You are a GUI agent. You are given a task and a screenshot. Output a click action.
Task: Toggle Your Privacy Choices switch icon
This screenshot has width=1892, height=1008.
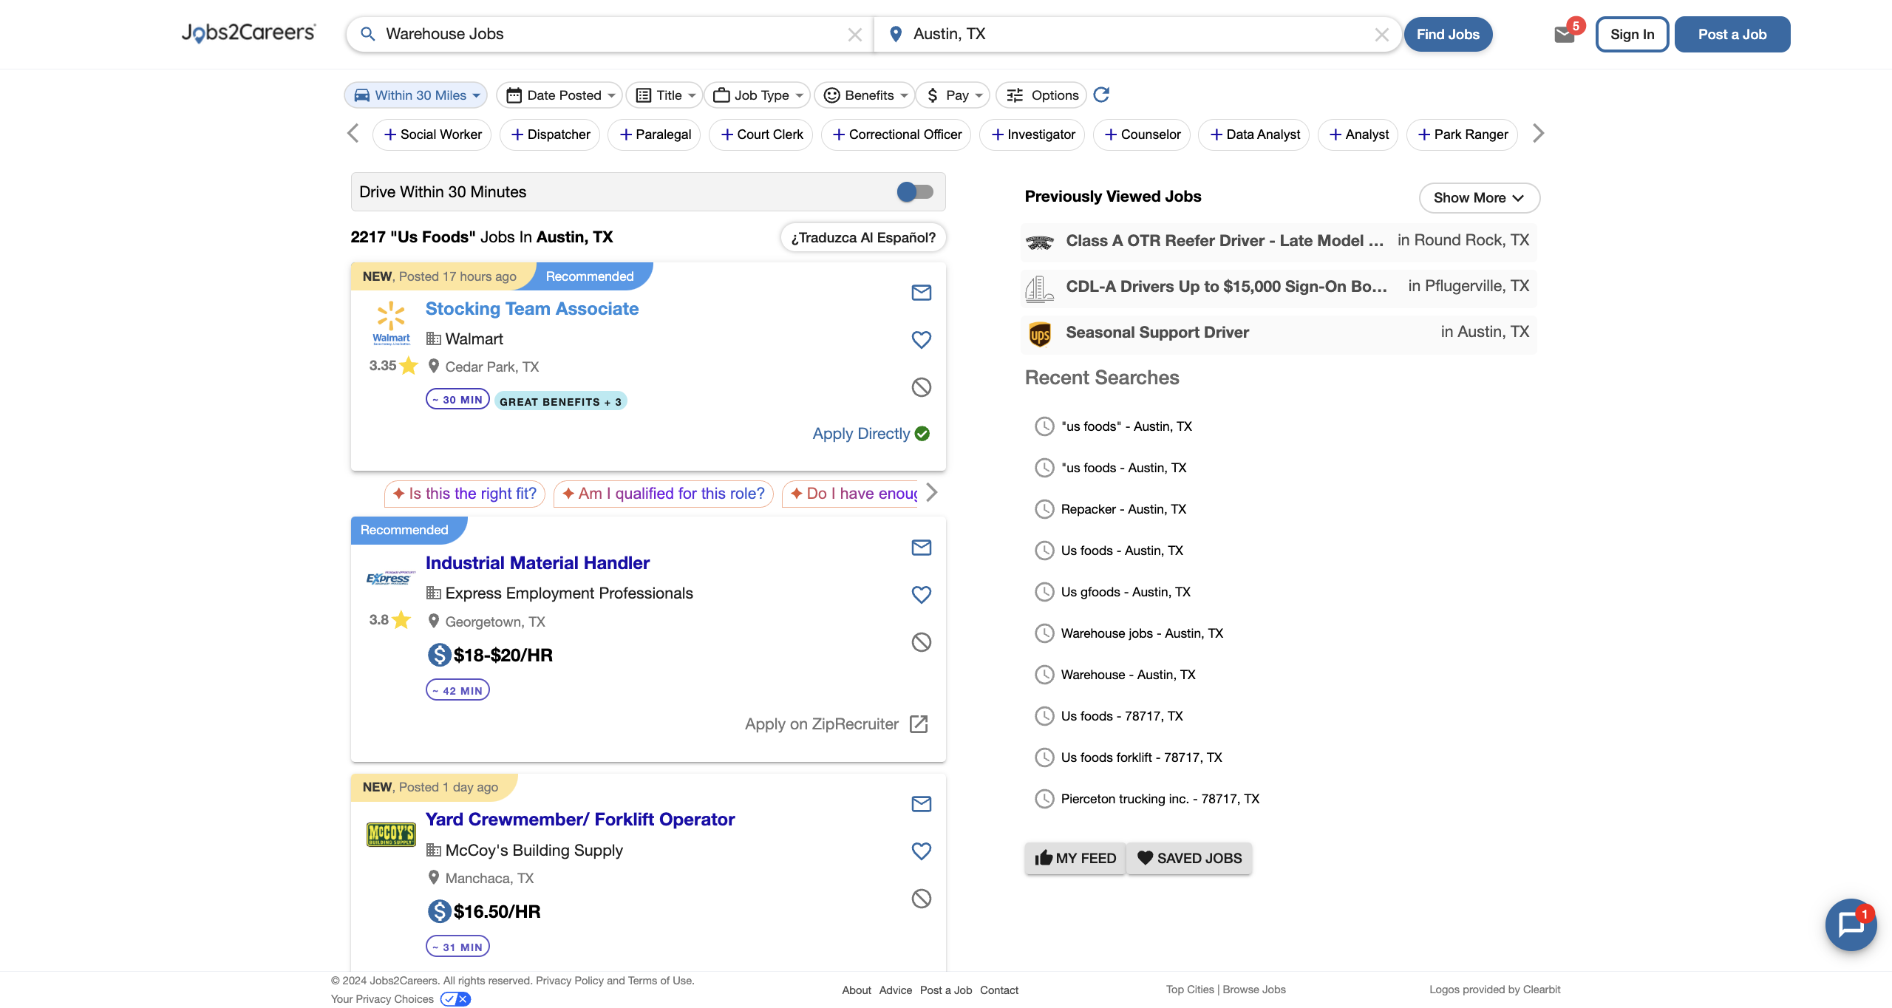[455, 999]
